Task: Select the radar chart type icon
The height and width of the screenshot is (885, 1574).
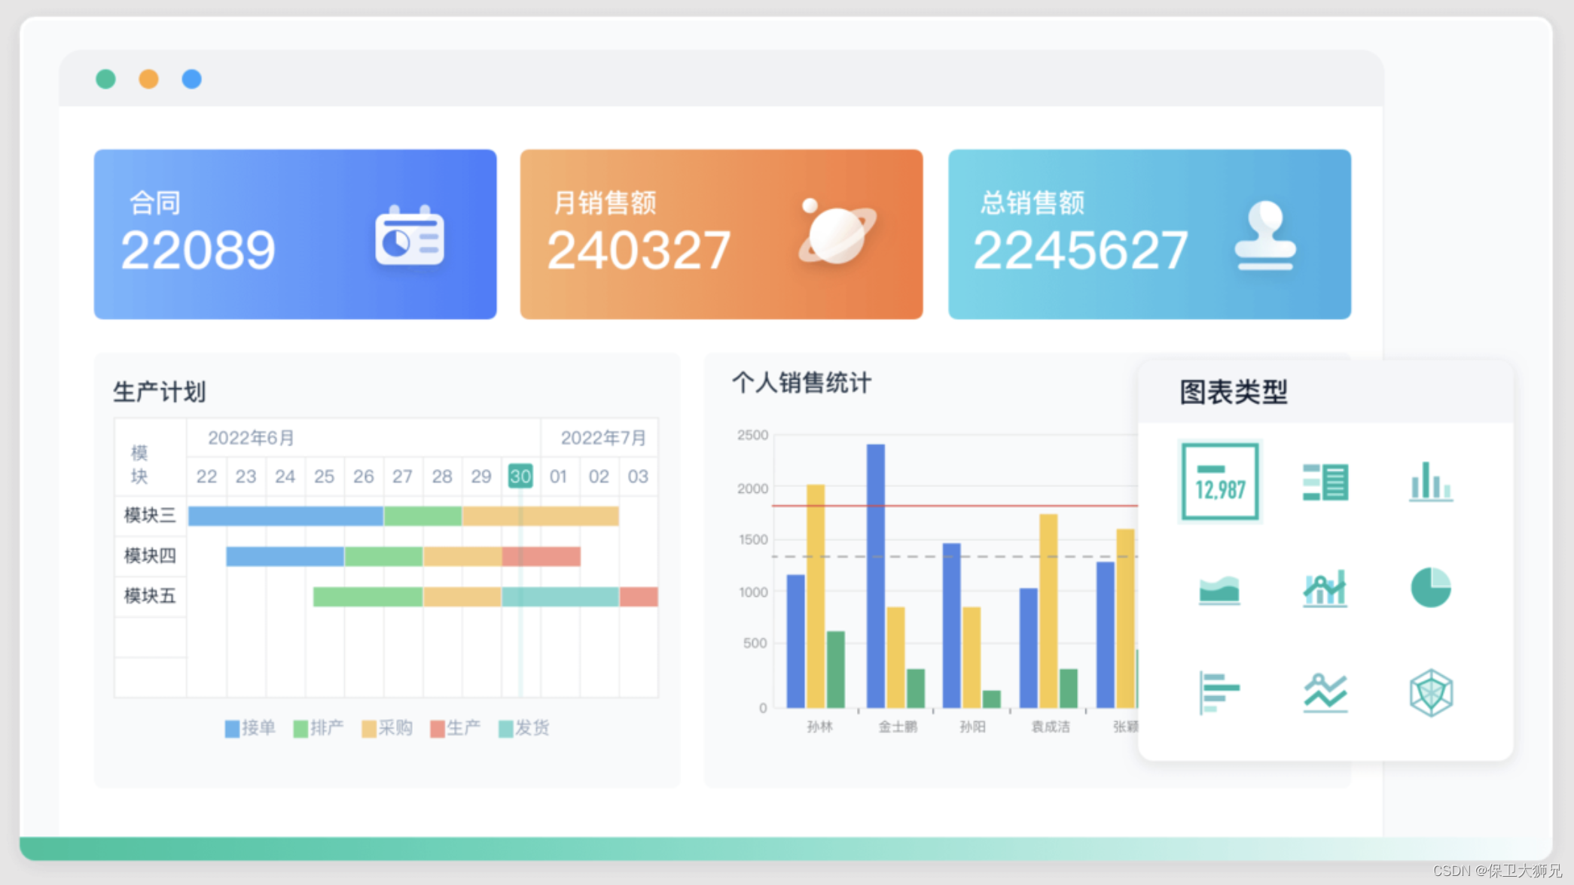Action: [x=1430, y=692]
